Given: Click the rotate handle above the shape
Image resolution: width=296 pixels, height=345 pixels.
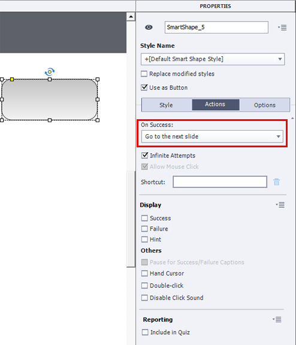Looking at the screenshot, I should (50, 72).
